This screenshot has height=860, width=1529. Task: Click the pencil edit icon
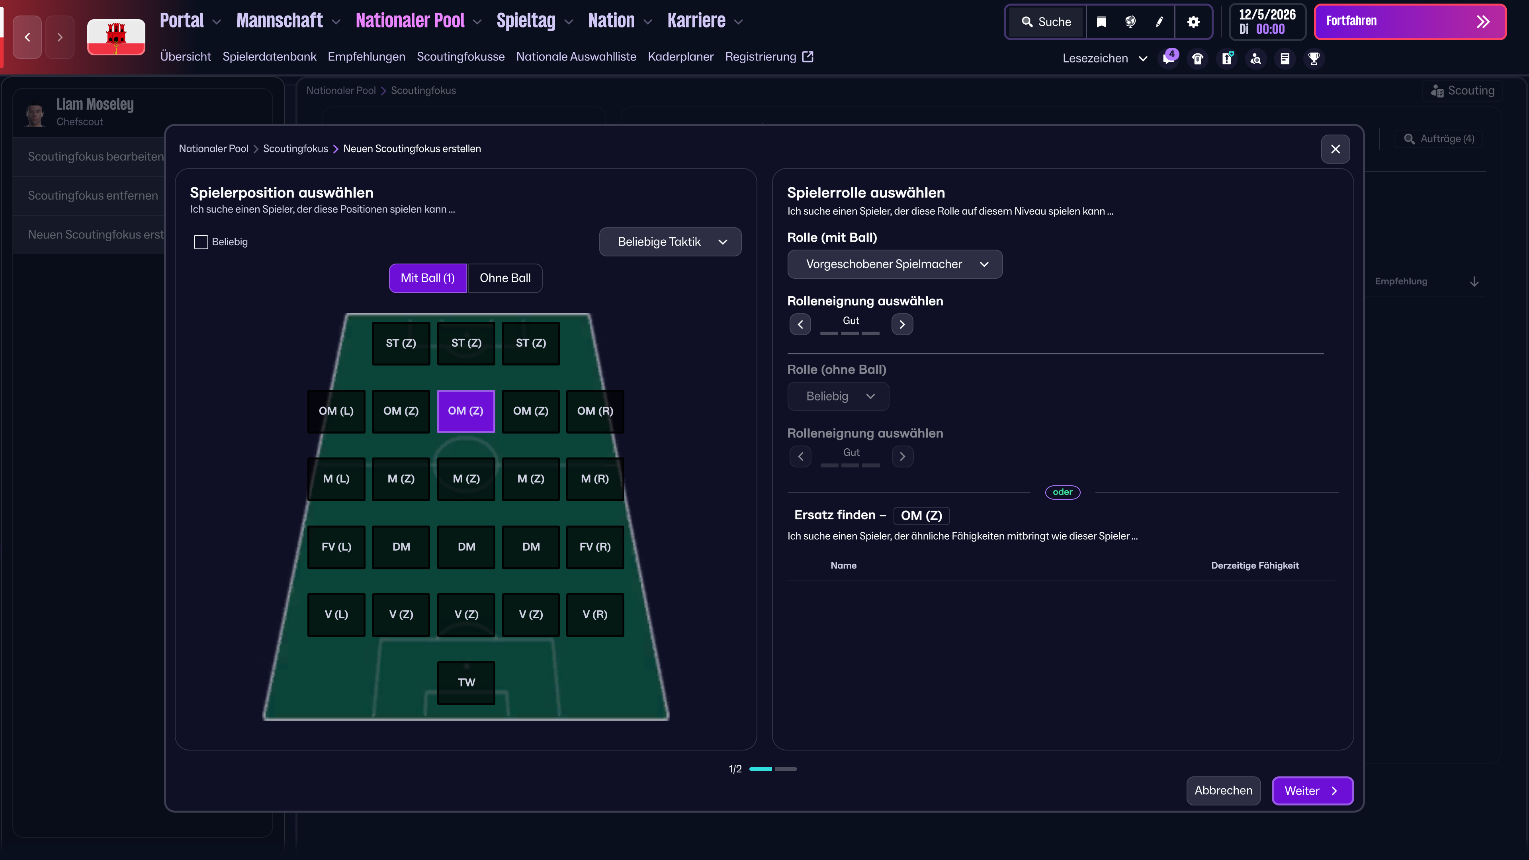click(1159, 22)
